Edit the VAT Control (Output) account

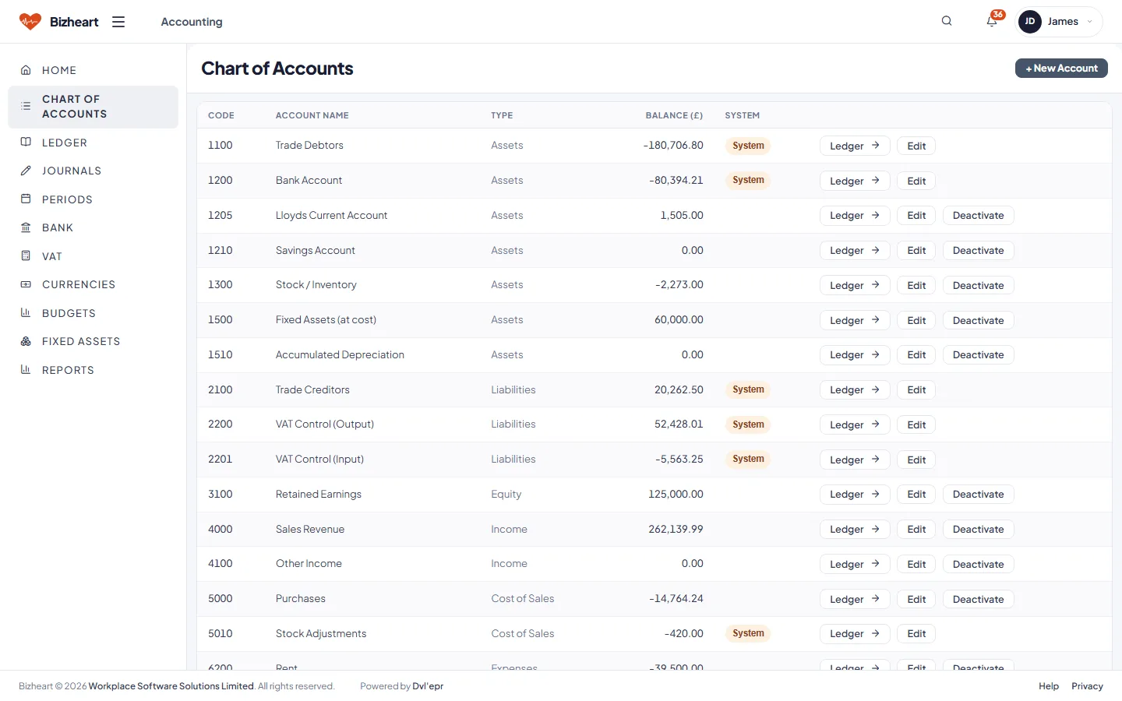point(916,424)
